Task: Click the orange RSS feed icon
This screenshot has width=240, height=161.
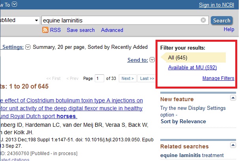Action: coord(45,30)
